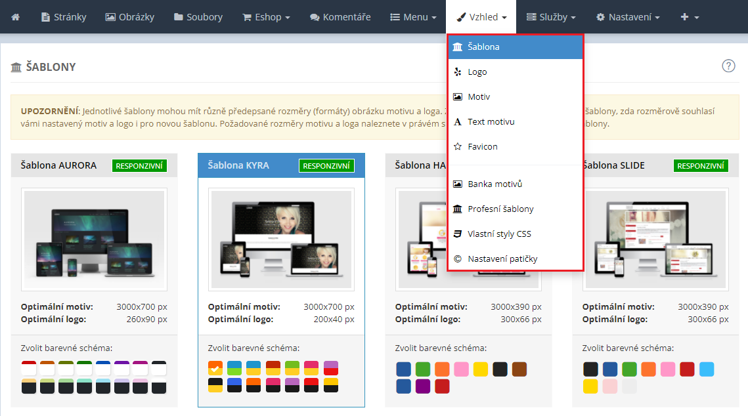Pick the red-topped AURORA color scheme

pos(29,367)
